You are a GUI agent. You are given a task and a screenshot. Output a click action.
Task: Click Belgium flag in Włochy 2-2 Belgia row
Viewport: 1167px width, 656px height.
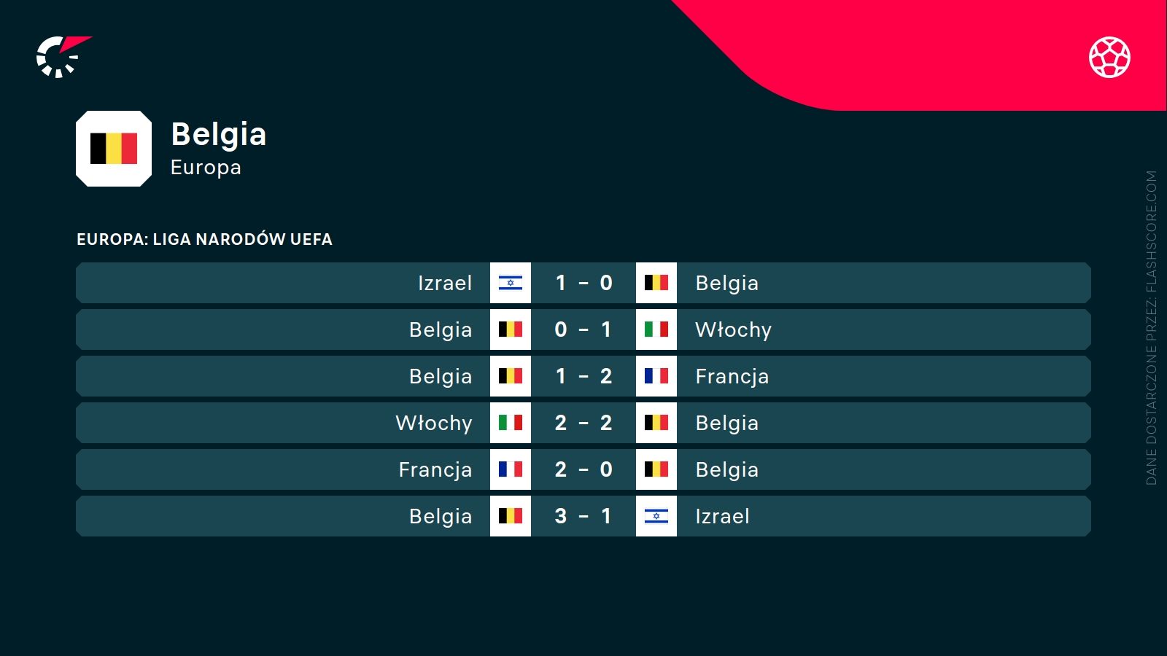(656, 423)
